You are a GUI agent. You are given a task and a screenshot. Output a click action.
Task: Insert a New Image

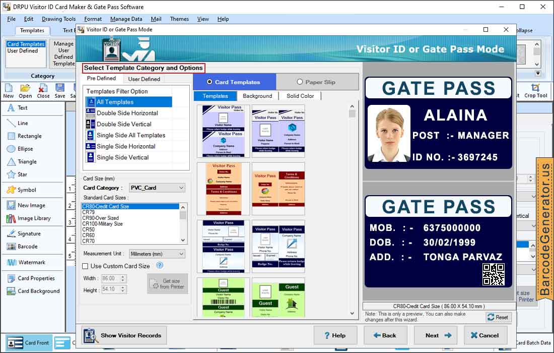click(x=27, y=205)
